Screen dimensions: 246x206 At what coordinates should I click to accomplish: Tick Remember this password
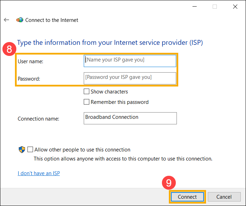[87, 102]
